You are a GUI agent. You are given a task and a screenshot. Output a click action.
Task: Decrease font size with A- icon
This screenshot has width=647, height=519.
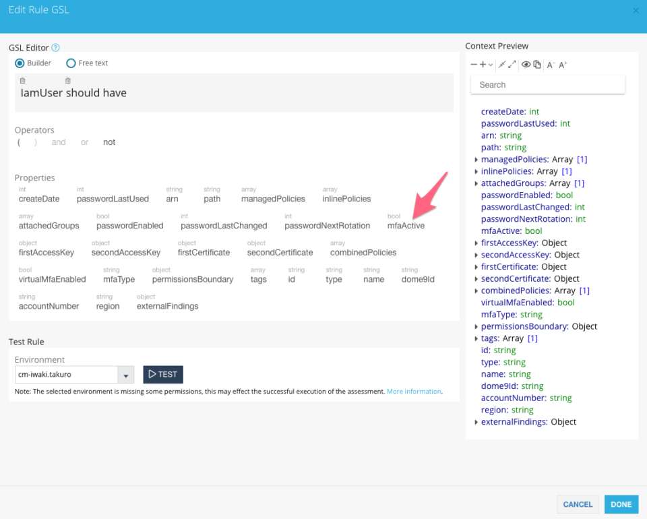click(x=551, y=65)
